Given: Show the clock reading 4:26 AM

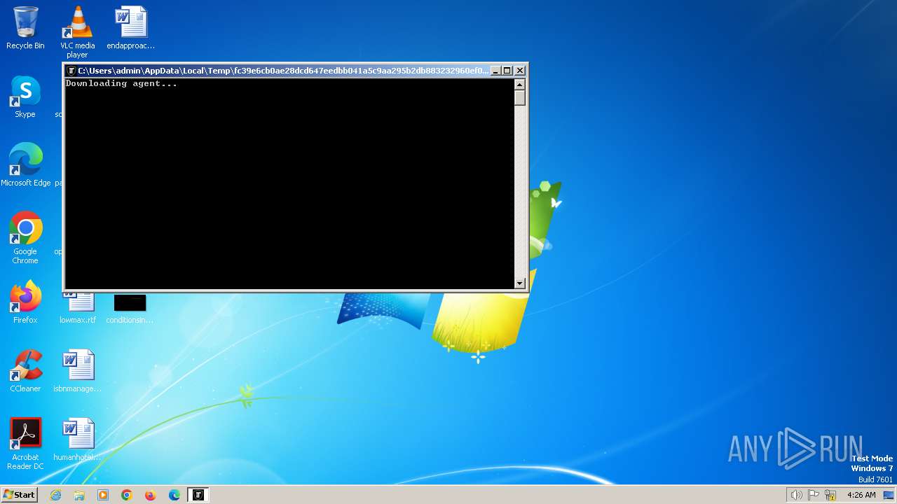Looking at the screenshot, I should [x=861, y=495].
